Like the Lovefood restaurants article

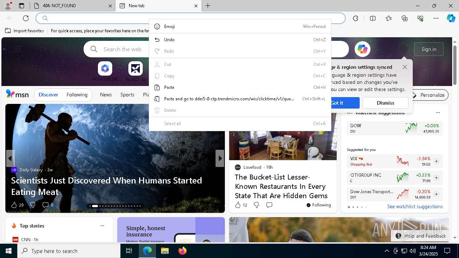pyautogui.click(x=241, y=205)
